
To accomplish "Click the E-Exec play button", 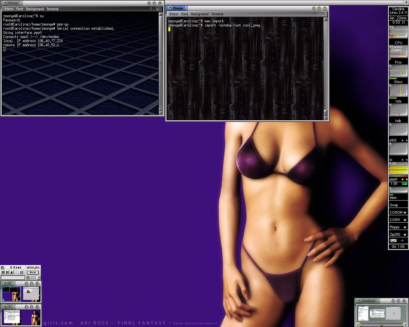I will click(x=21, y=272).
